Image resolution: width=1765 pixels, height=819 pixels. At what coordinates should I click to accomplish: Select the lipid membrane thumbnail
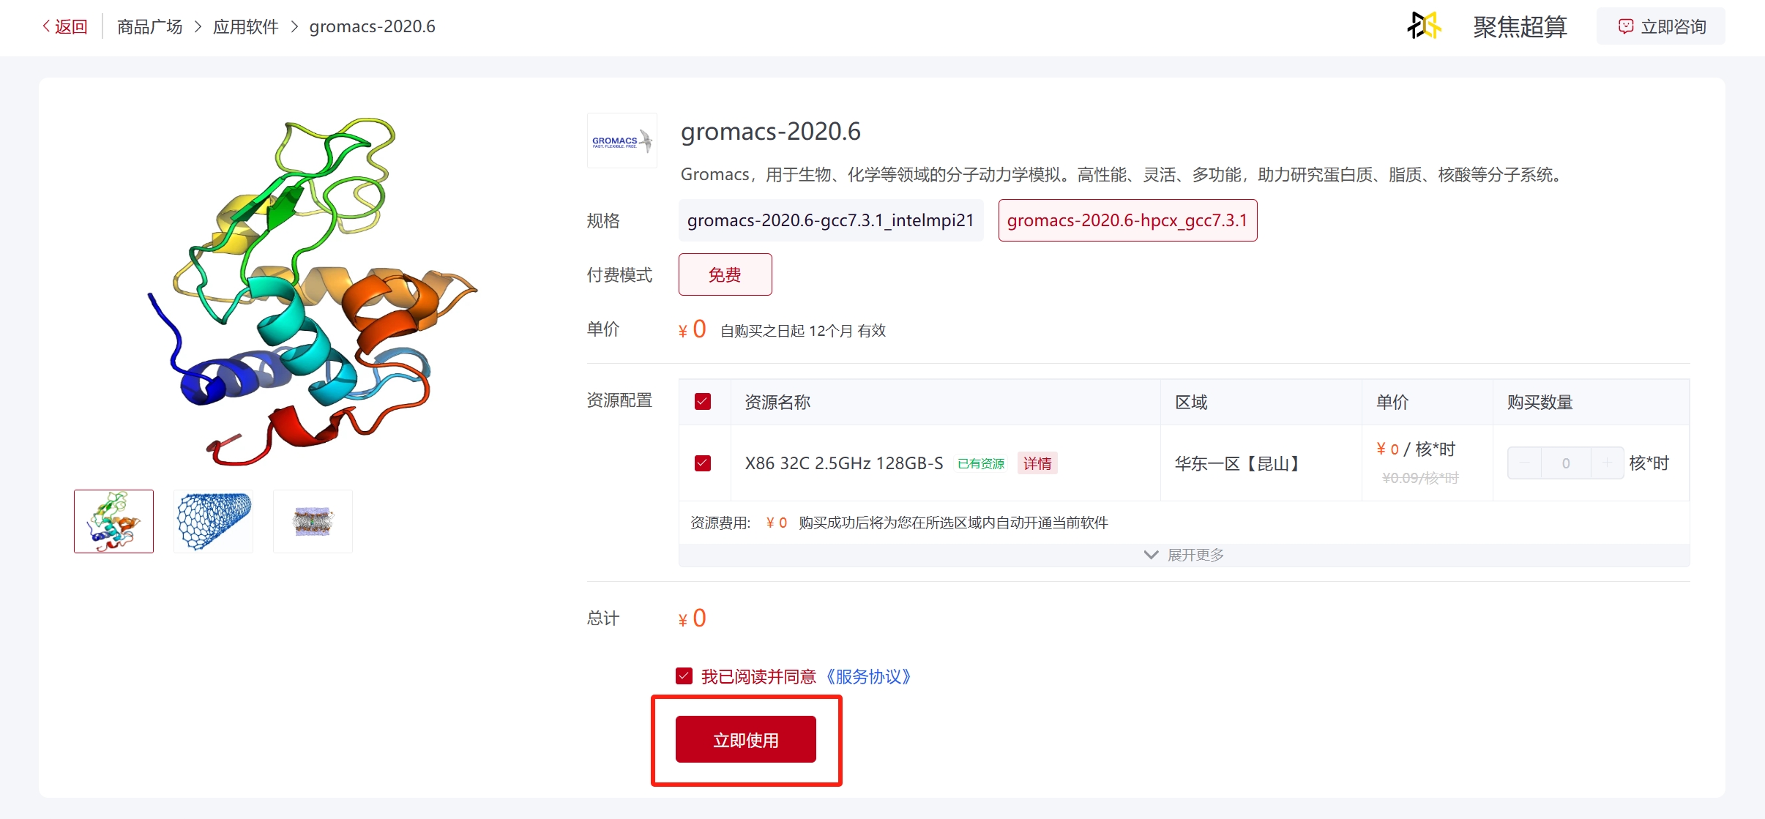pos(313,521)
